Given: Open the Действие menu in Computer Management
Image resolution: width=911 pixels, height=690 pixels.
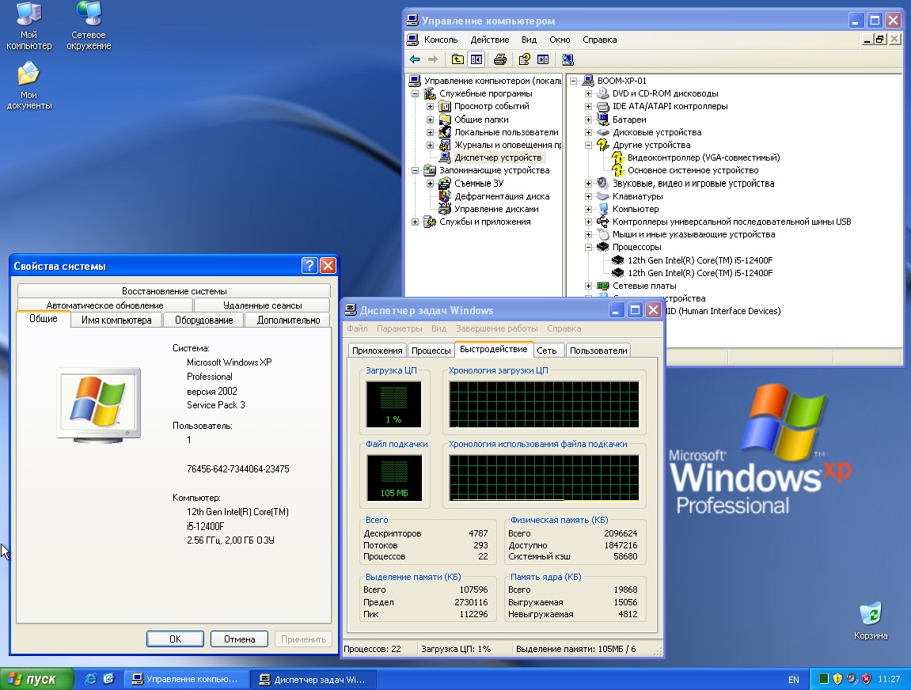Looking at the screenshot, I should click(489, 40).
